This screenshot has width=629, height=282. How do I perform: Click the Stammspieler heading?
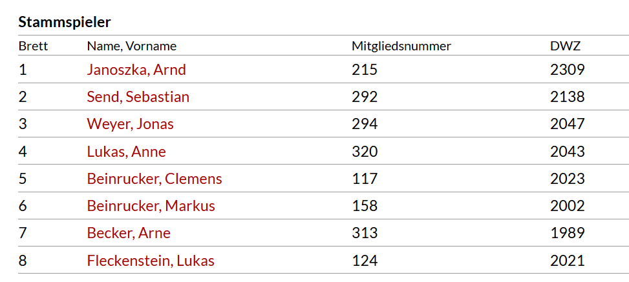[65, 23]
